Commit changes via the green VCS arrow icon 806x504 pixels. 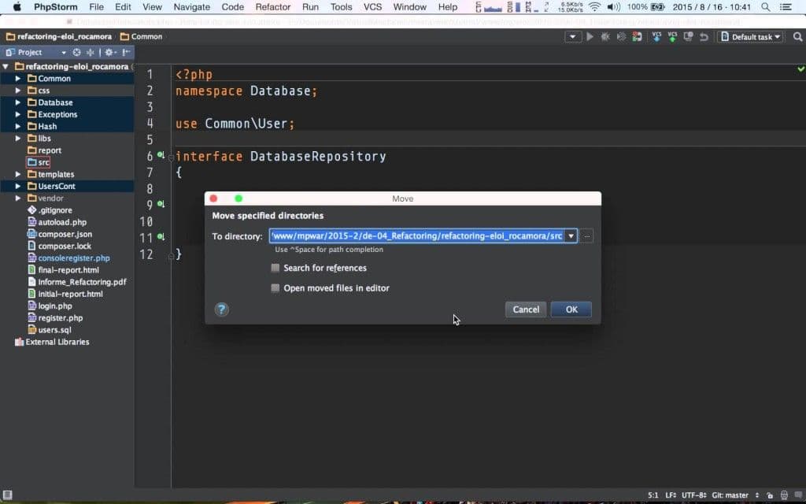click(x=672, y=36)
